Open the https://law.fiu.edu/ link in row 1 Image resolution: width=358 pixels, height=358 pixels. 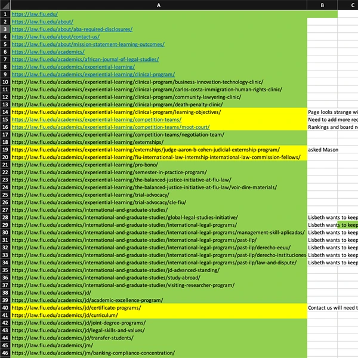35,14
